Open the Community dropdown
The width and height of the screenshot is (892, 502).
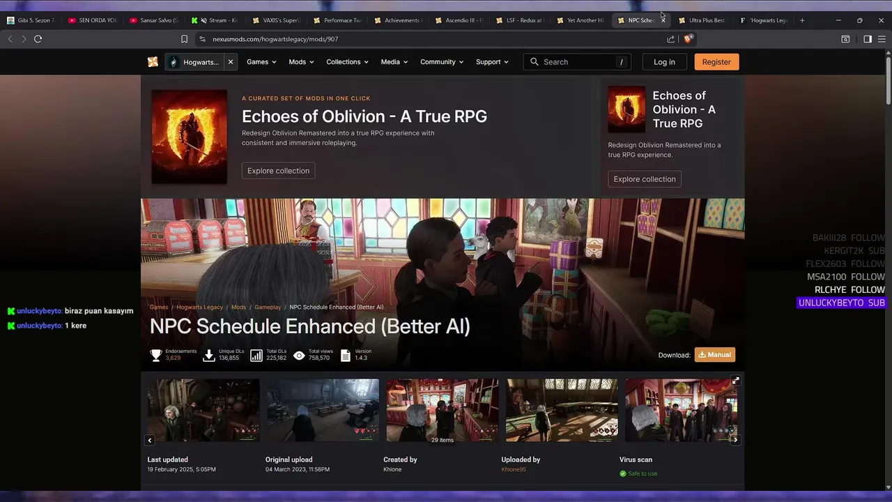[x=441, y=62]
